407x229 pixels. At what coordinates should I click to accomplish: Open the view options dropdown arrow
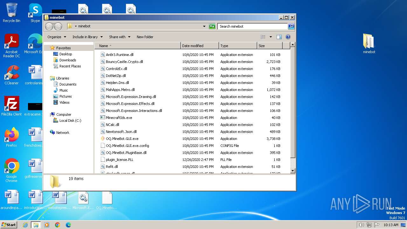pyautogui.click(x=271, y=37)
